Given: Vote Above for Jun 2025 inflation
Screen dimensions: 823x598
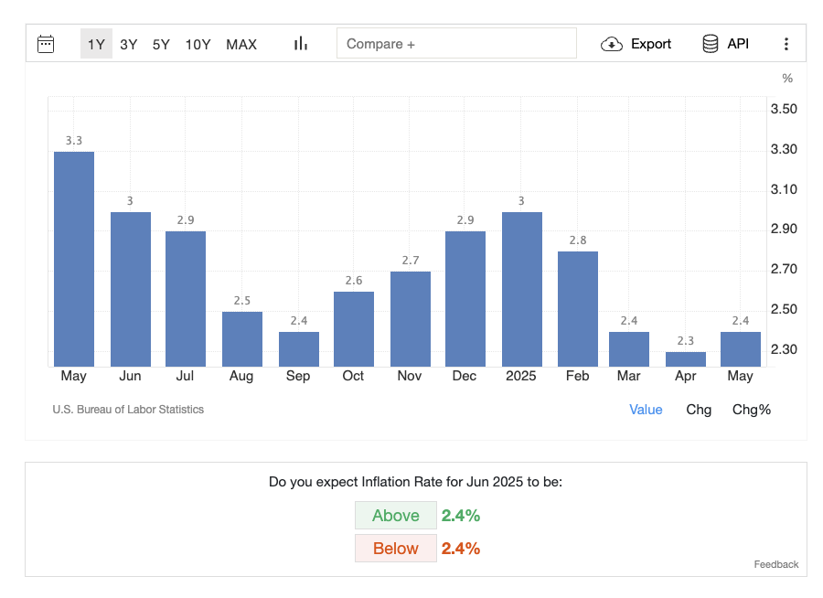Looking at the screenshot, I should (x=396, y=516).
